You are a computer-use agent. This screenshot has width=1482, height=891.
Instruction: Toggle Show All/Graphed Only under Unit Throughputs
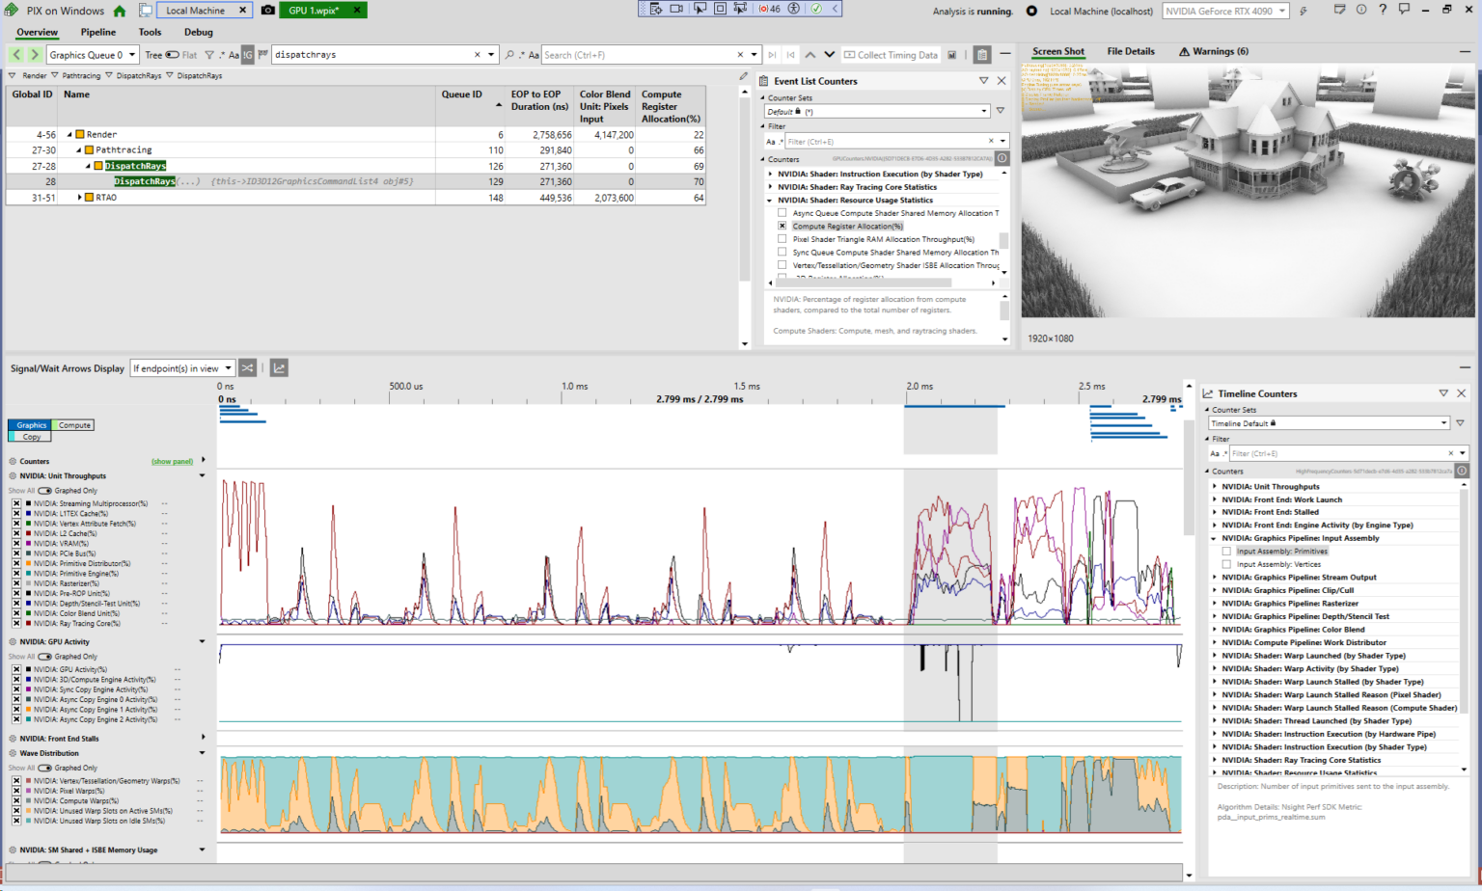tap(44, 491)
